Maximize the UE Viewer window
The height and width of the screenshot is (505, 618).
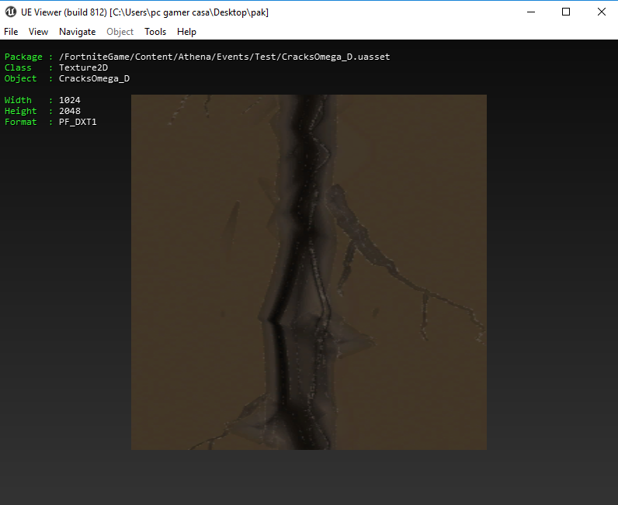(566, 12)
